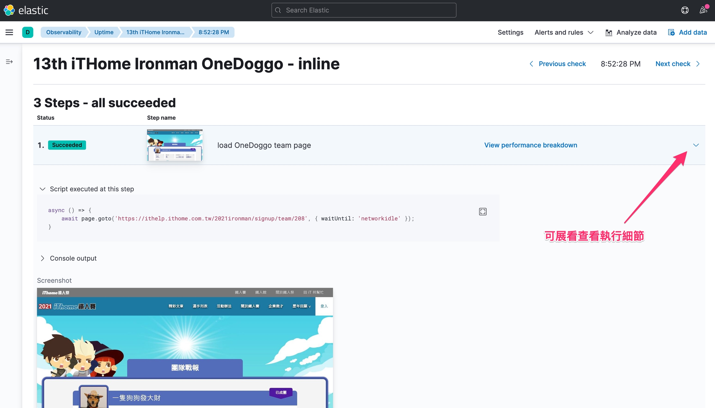Click the Analyze data chart icon
This screenshot has width=715, height=408.
609,33
